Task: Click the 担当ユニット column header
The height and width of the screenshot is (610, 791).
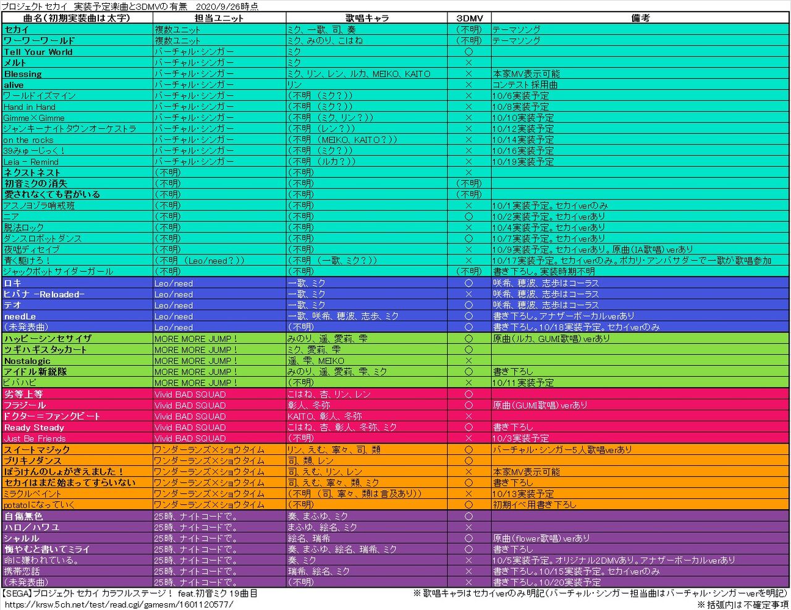Action: (x=219, y=18)
